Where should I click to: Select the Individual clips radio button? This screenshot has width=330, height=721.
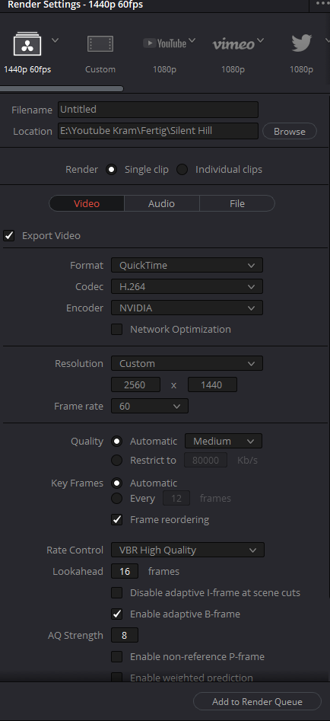pyautogui.click(x=182, y=169)
